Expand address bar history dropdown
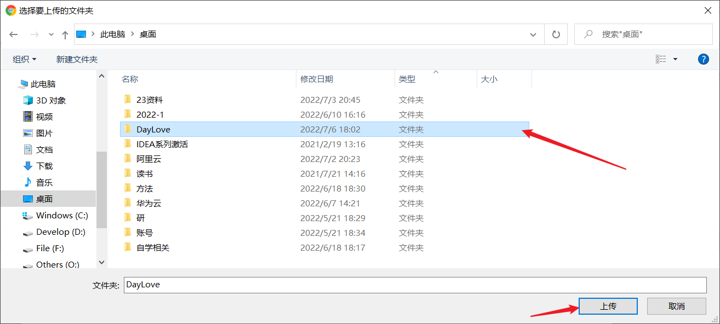The image size is (720, 324). pos(533,34)
